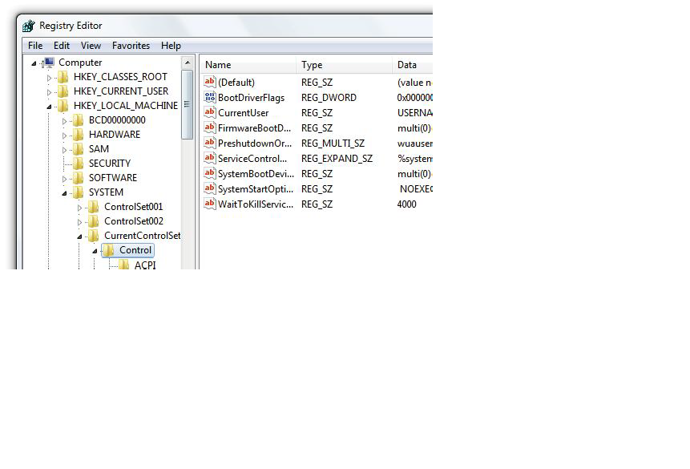Click the ab icon beside PreshutdownOrder
This screenshot has width=690, height=469.
click(x=209, y=143)
